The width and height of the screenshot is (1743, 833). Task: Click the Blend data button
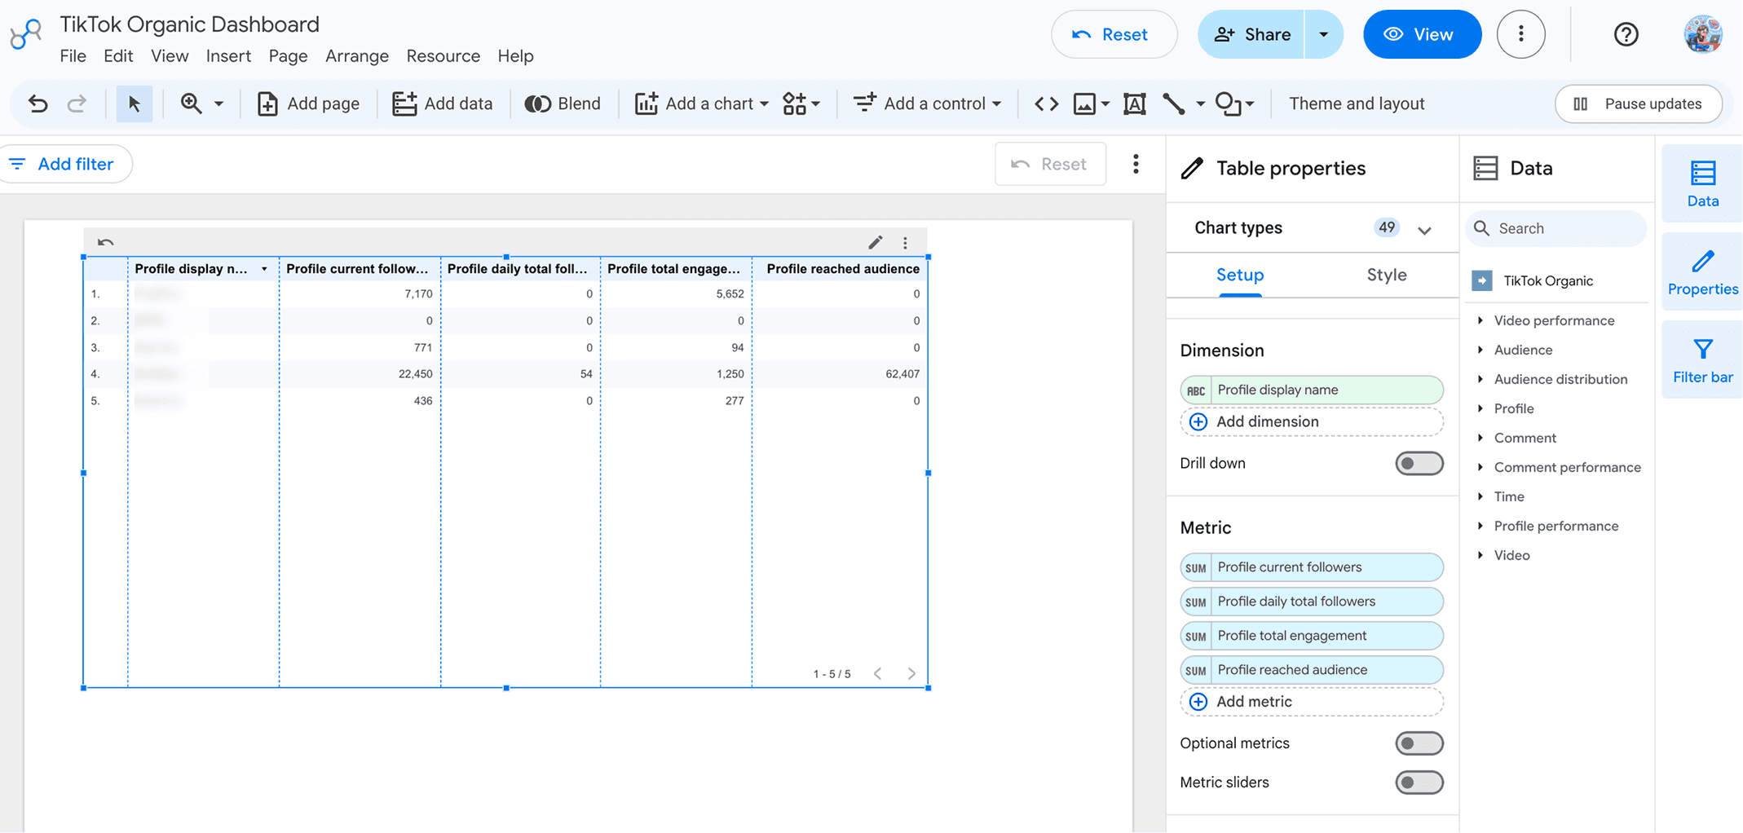[563, 104]
